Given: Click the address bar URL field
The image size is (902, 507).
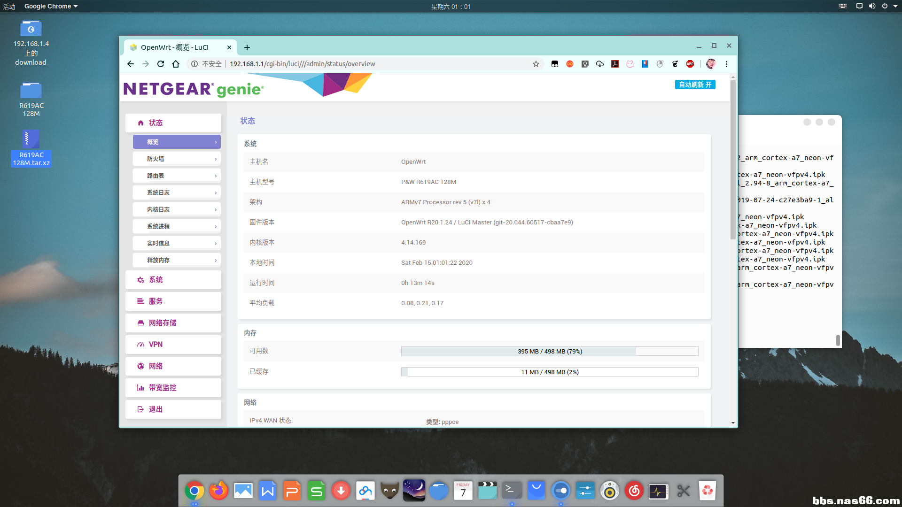Looking at the screenshot, I should (x=376, y=64).
